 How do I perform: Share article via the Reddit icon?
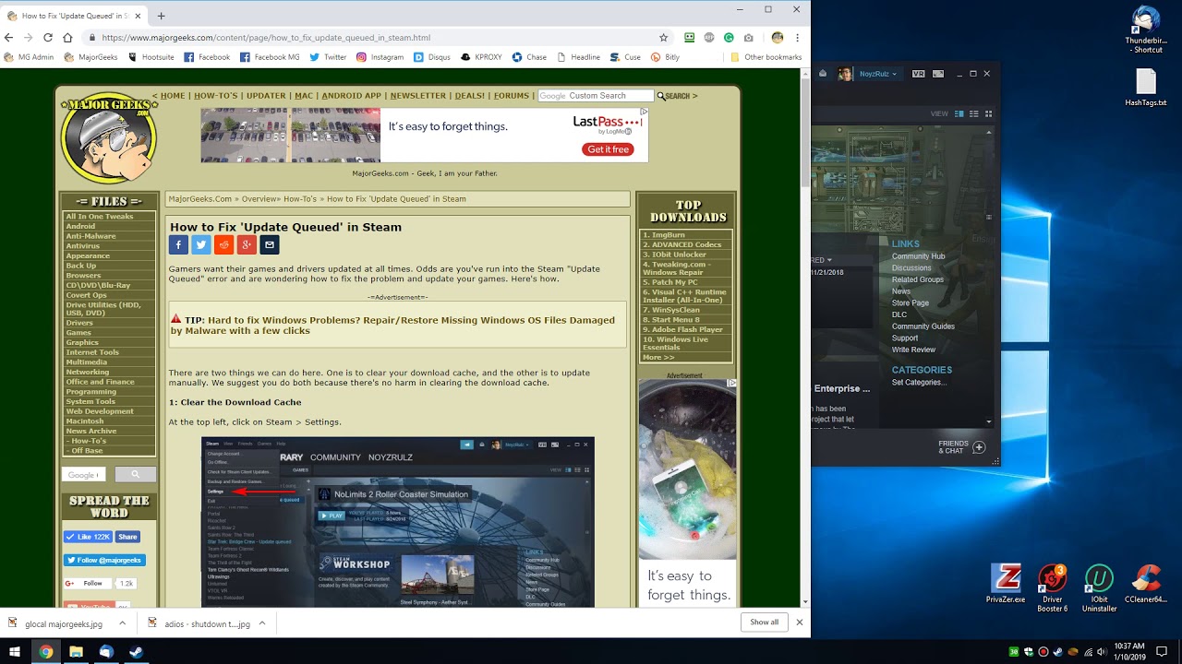point(223,244)
